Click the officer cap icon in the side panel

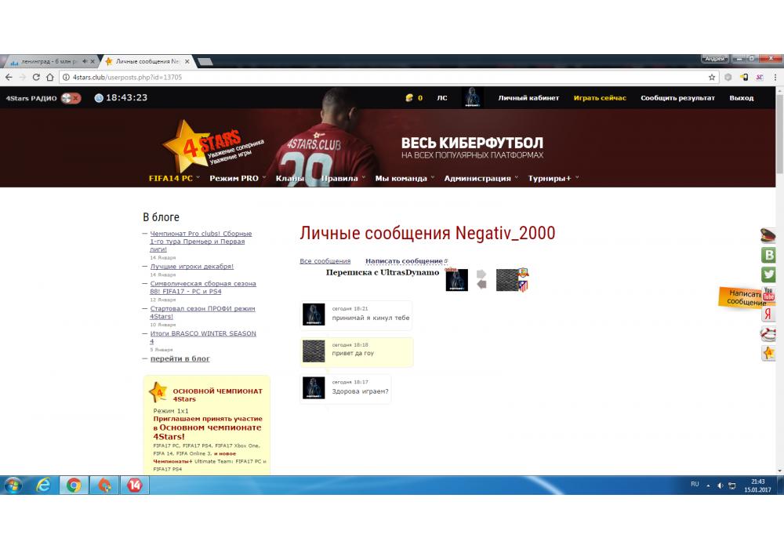point(768,235)
